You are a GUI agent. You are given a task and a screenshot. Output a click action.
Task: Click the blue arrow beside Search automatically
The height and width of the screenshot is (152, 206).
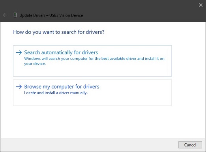click(x=19, y=53)
